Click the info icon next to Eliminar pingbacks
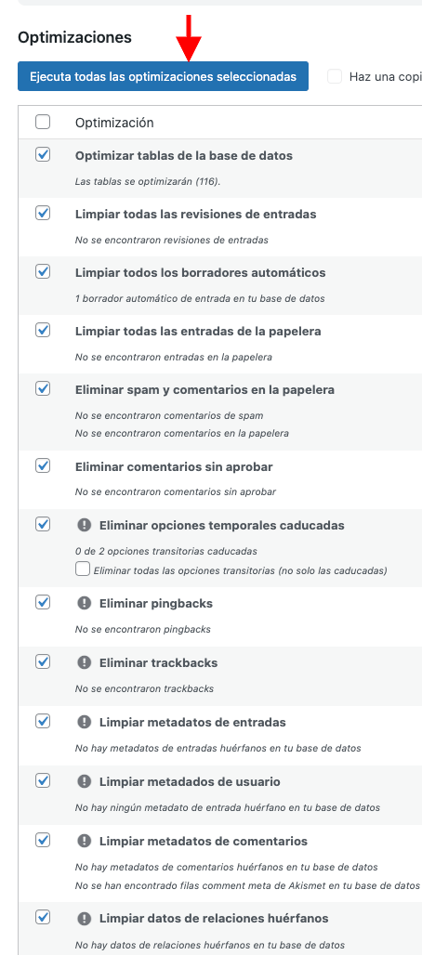The height and width of the screenshot is (955, 422). coord(85,604)
